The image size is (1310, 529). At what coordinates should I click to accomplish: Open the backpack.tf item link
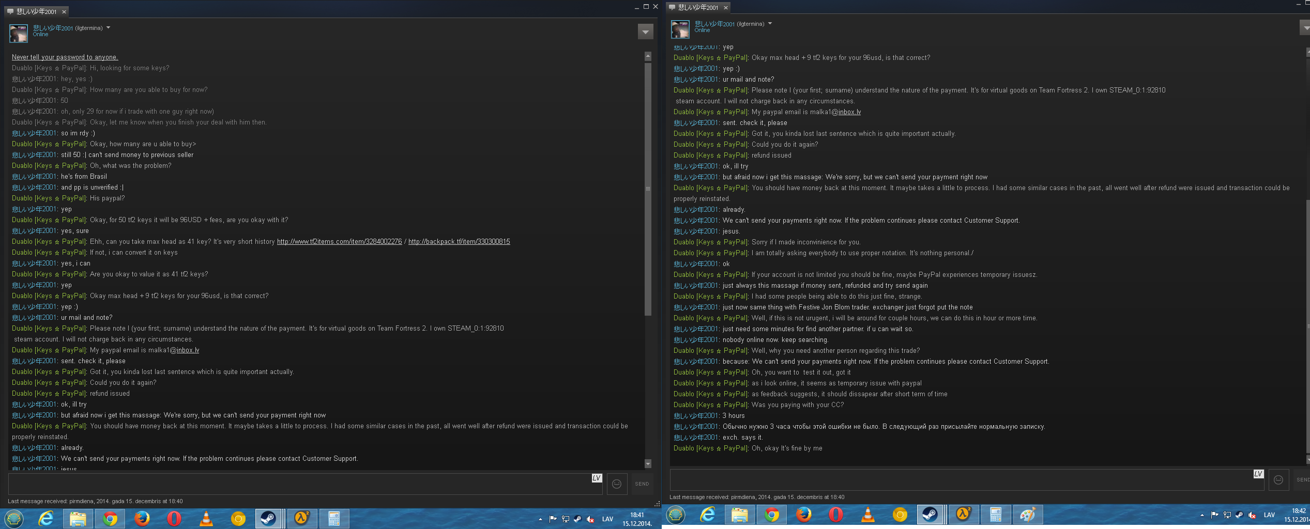tap(459, 242)
